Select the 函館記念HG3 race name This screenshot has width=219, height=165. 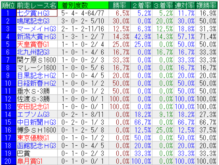pos(37,146)
